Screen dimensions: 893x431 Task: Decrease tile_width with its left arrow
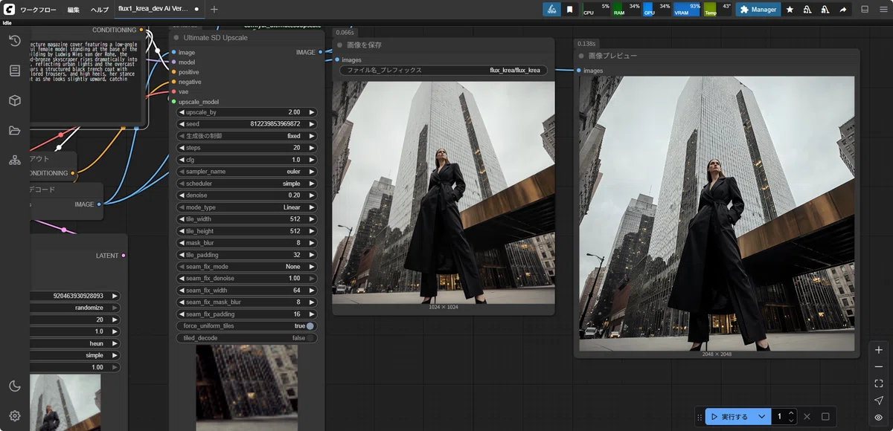[182, 219]
